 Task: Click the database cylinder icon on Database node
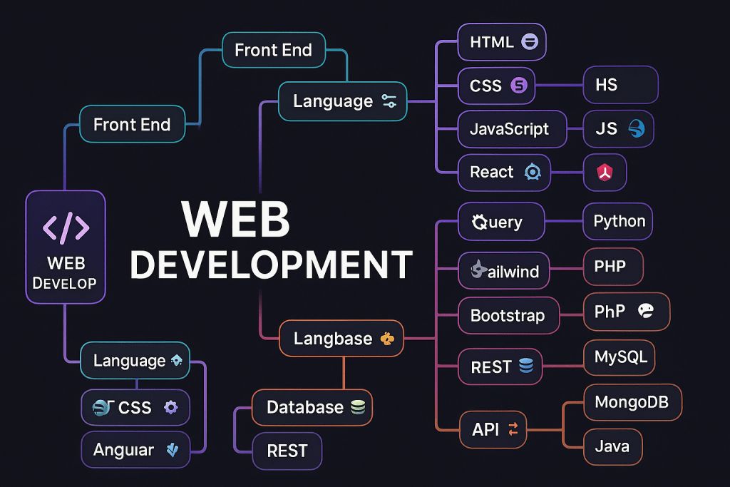357,407
